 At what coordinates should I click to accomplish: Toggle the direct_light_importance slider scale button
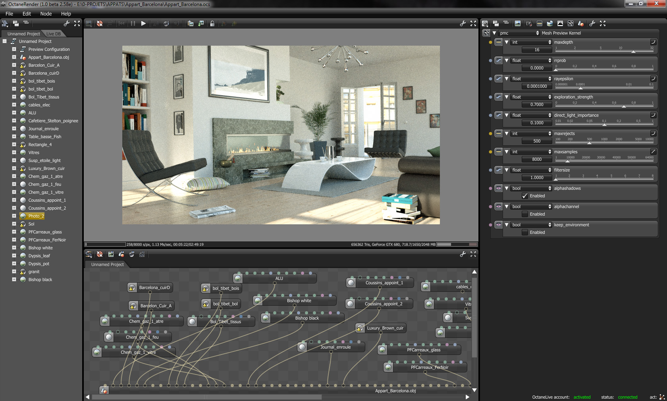tap(653, 115)
